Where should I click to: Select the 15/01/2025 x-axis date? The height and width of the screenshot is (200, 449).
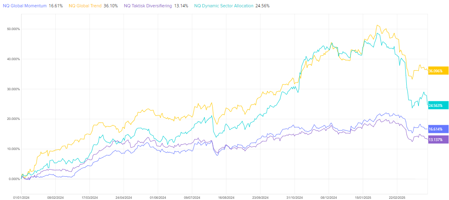(364, 197)
